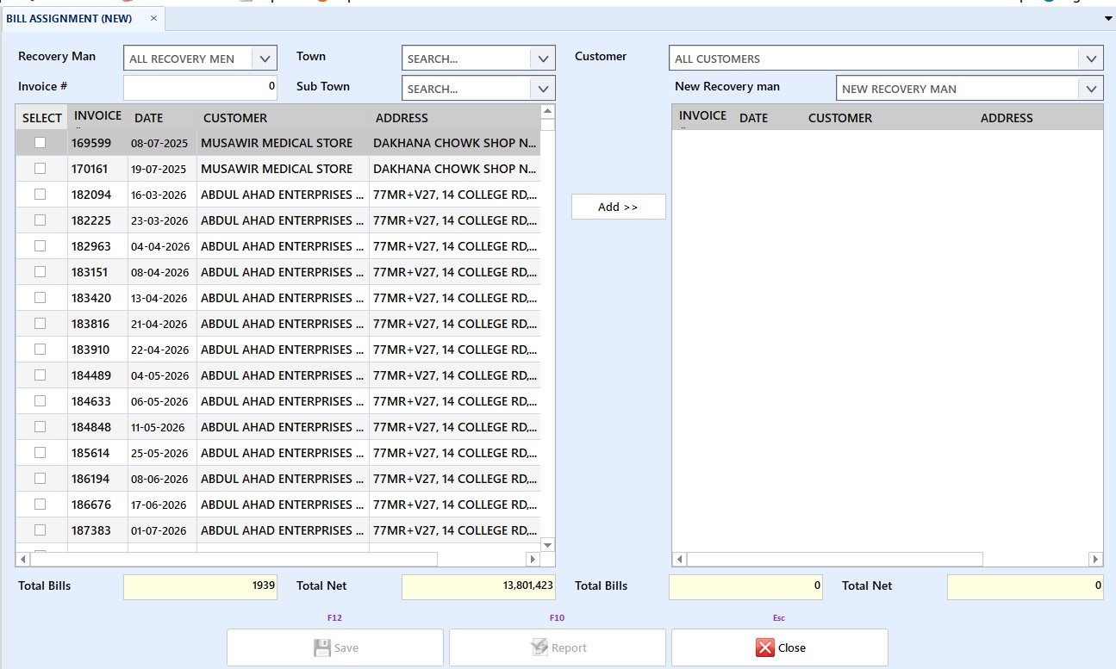The height and width of the screenshot is (669, 1116).
Task: Tick checkbox for invoice 184848
Action: pyautogui.click(x=40, y=427)
